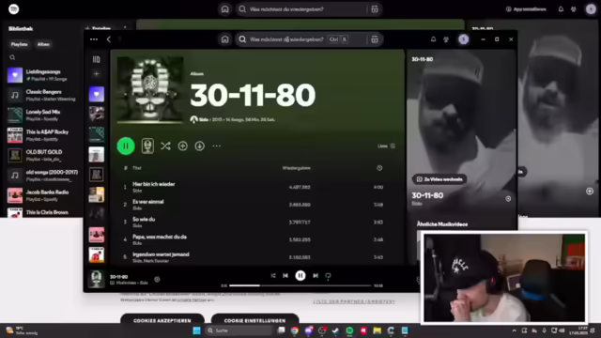Toggle repeat in the bottom player bar
The height and width of the screenshot is (338, 601).
[x=328, y=275]
